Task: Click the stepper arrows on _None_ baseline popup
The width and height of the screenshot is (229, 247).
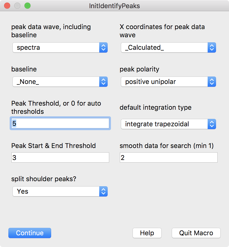Action: pyautogui.click(x=103, y=82)
